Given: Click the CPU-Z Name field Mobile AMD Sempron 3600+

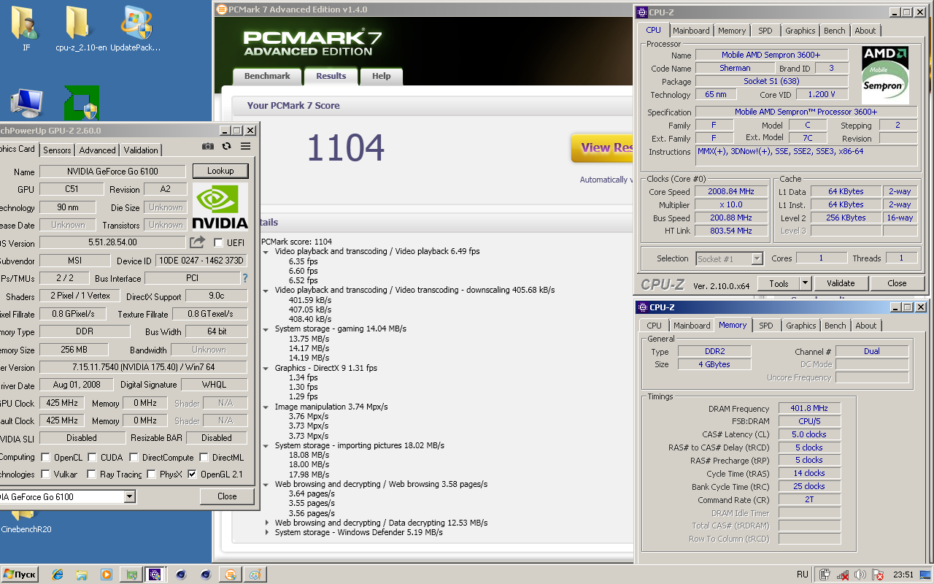Looking at the screenshot, I should tap(771, 55).
